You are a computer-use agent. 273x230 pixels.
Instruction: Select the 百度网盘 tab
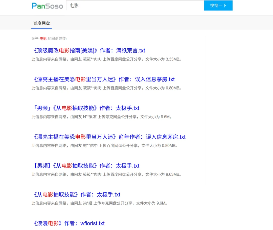point(42,23)
